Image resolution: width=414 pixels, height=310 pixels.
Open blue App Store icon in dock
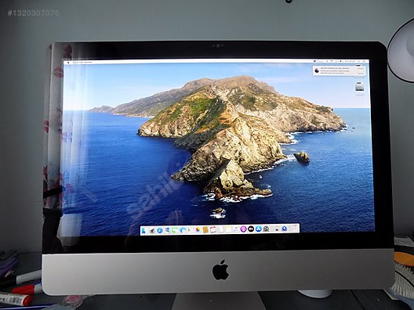259,229
